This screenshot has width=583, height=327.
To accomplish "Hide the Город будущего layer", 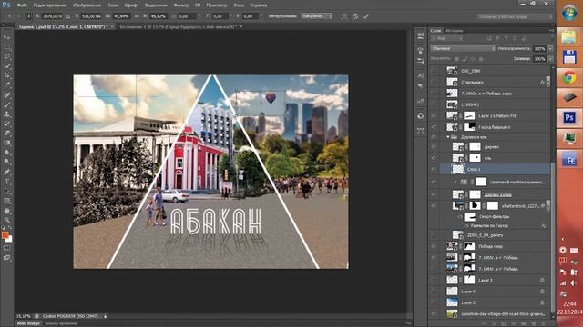I will click(x=434, y=127).
